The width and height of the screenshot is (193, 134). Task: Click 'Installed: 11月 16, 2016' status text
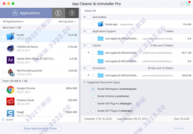(98, 119)
